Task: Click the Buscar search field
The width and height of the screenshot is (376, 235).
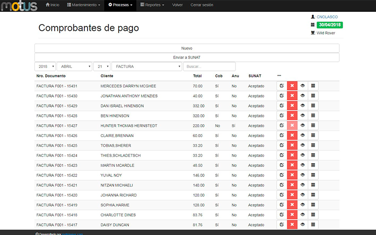Action: pyautogui.click(x=209, y=67)
